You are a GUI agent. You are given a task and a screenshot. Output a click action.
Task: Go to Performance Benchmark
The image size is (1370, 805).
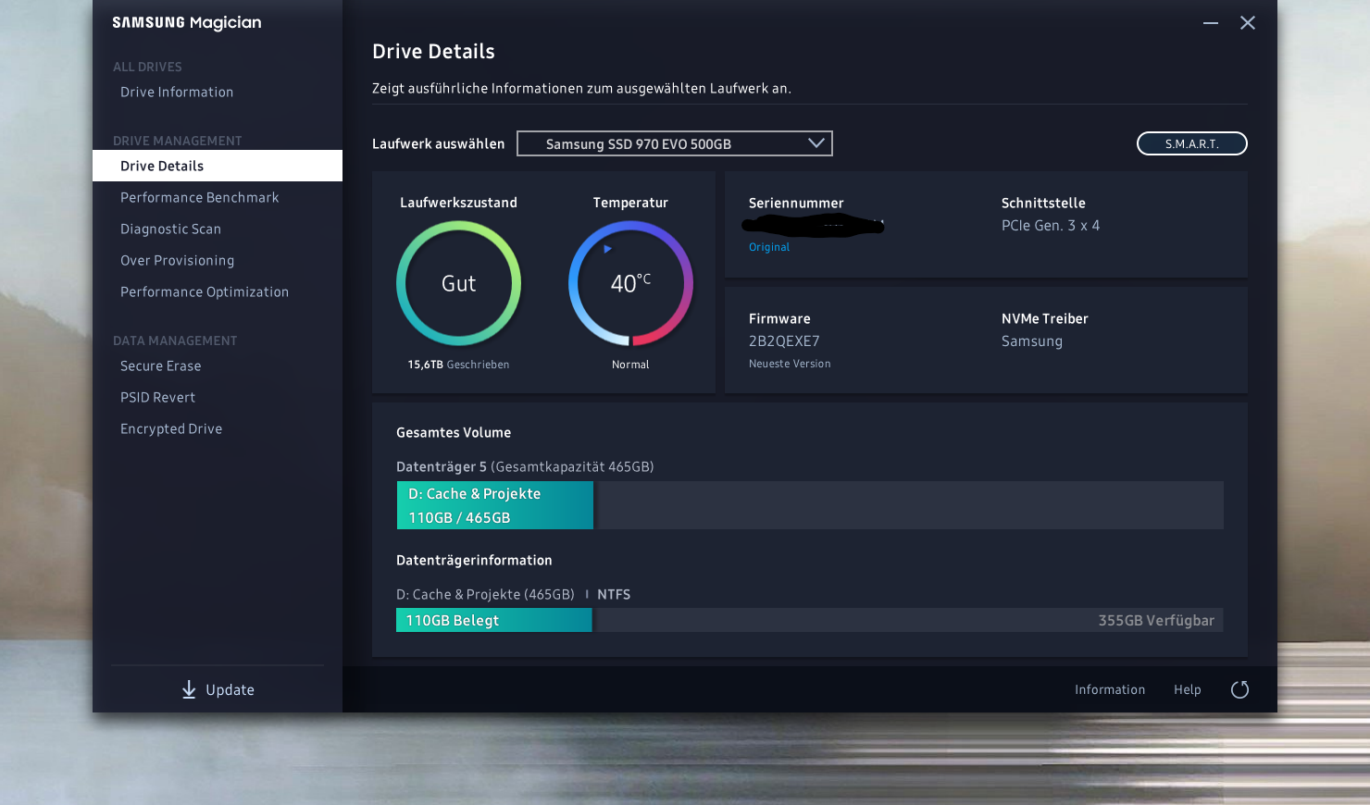click(200, 198)
